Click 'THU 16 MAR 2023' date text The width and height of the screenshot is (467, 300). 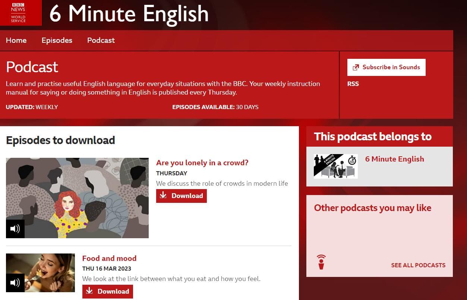[107, 269]
